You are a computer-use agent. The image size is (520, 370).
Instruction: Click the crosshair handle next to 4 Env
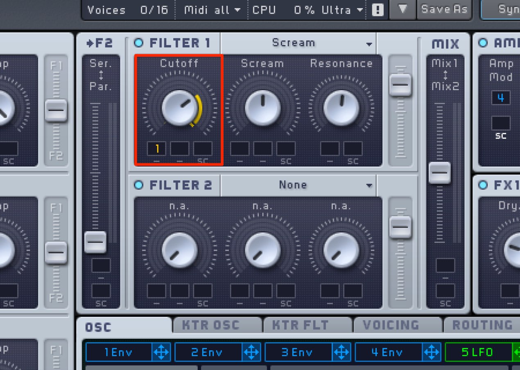click(431, 352)
